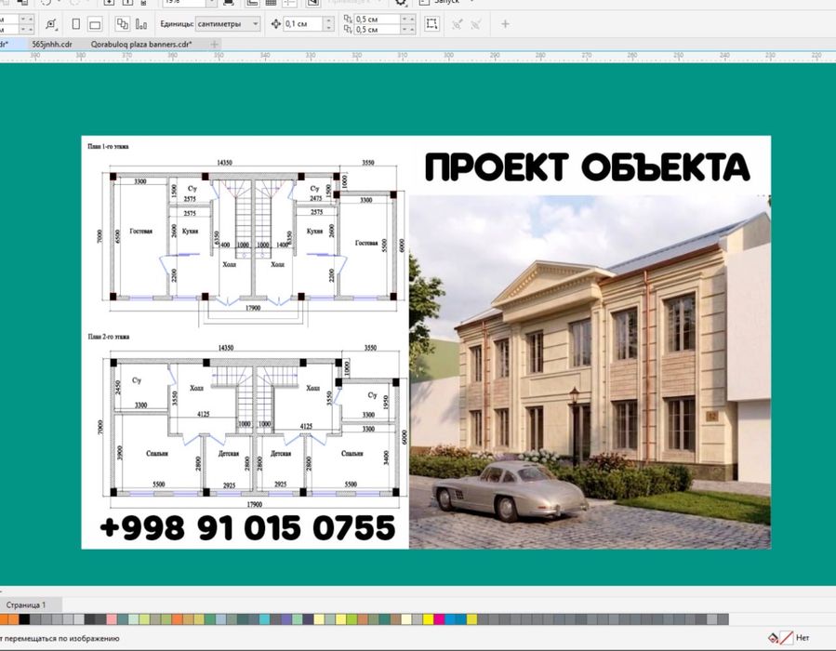This screenshot has width=836, height=651.
Task: Pick the cyan-turquoise palette swatch
Action: (264, 619)
